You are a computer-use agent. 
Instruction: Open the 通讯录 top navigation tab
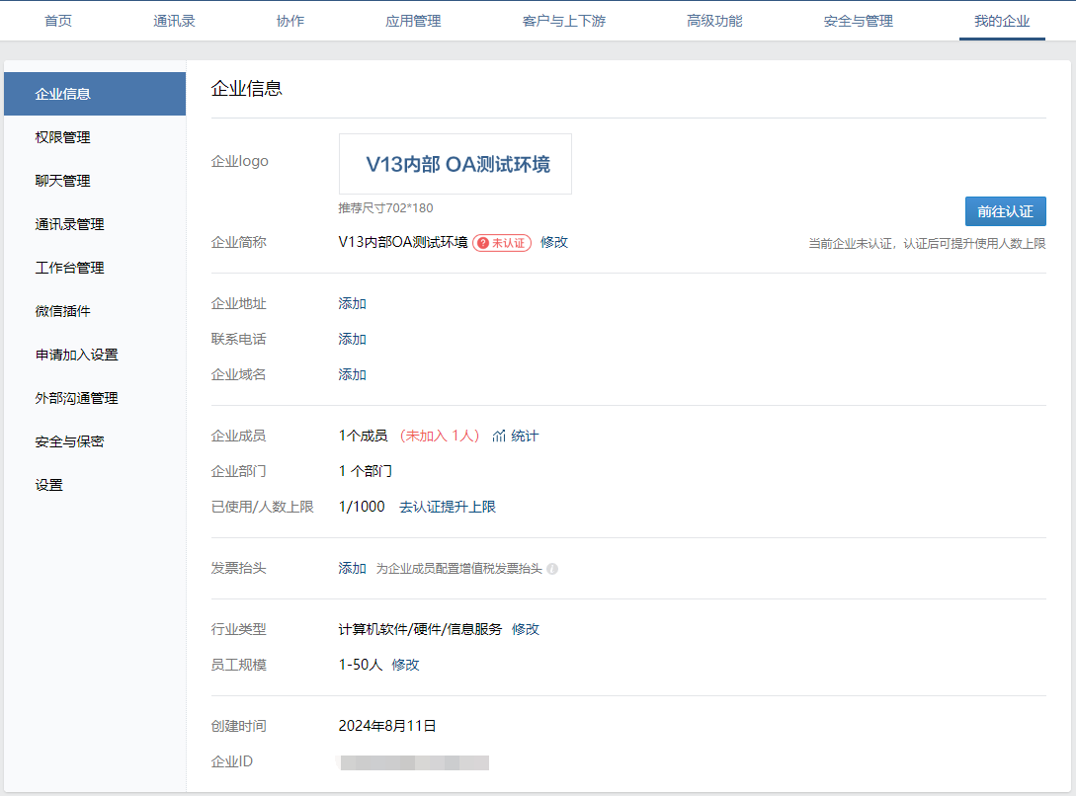click(174, 21)
